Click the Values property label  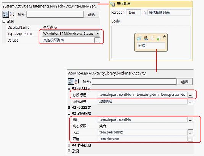[x=13, y=40]
